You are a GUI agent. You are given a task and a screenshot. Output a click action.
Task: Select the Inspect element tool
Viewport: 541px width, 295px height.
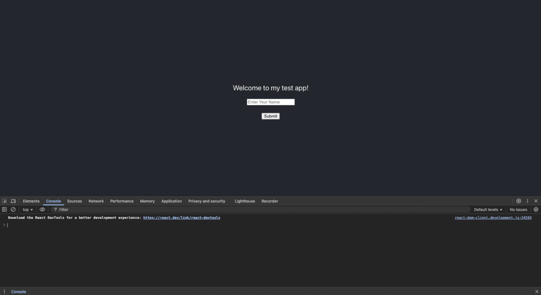(x=5, y=201)
